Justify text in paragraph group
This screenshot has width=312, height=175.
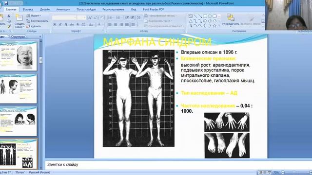point(127,24)
